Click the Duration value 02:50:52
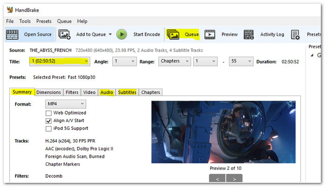This screenshot has width=325, height=187. pos(290,62)
